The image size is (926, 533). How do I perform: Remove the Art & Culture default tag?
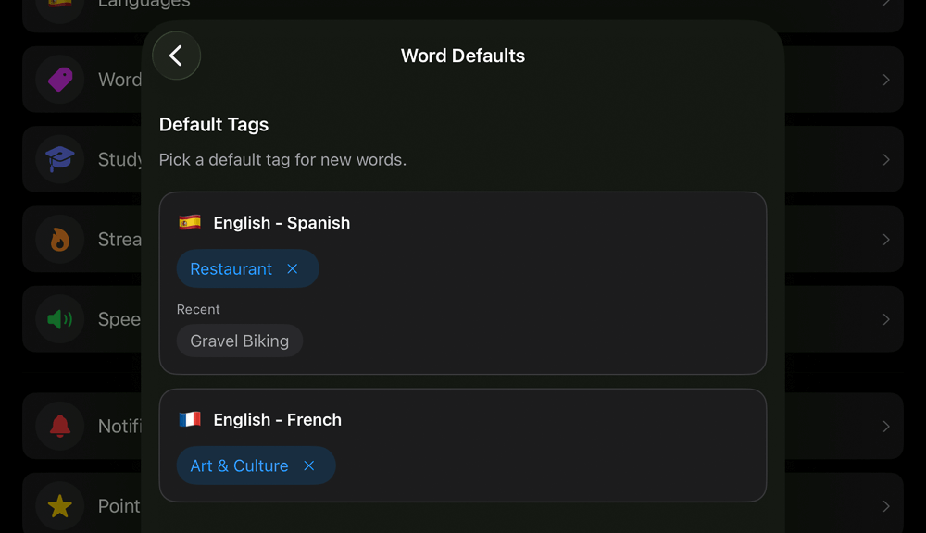[308, 465]
